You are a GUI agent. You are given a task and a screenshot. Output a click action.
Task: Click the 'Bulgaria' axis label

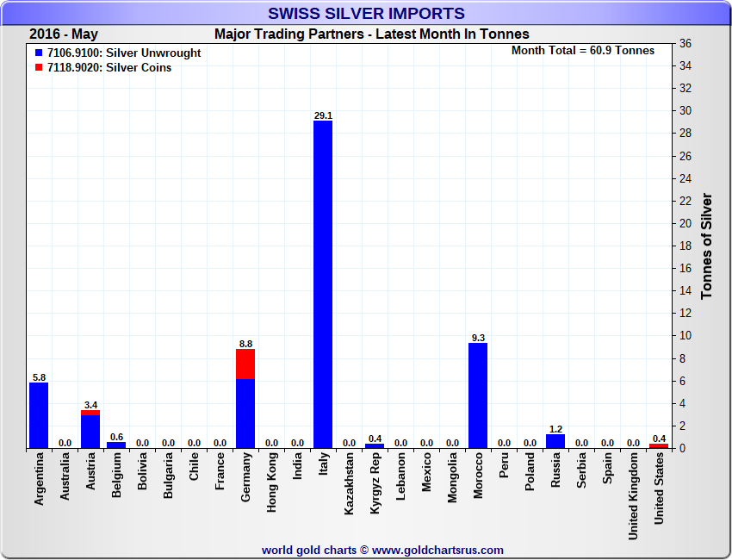(168, 476)
